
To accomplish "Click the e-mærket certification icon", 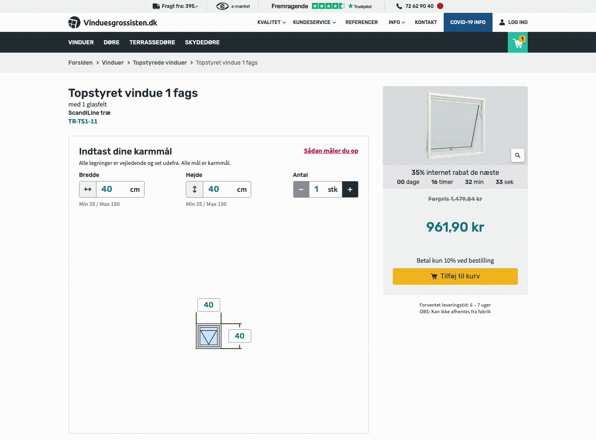I will [x=222, y=6].
